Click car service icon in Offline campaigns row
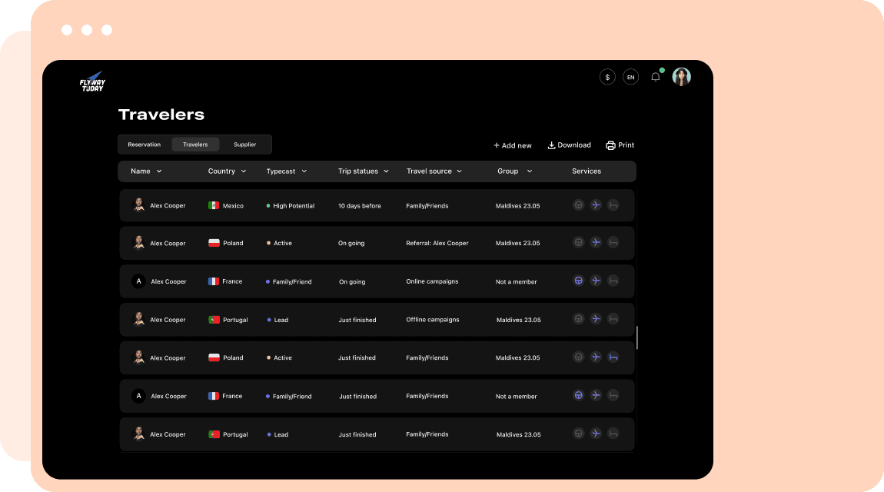The image size is (884, 492). tap(578, 319)
